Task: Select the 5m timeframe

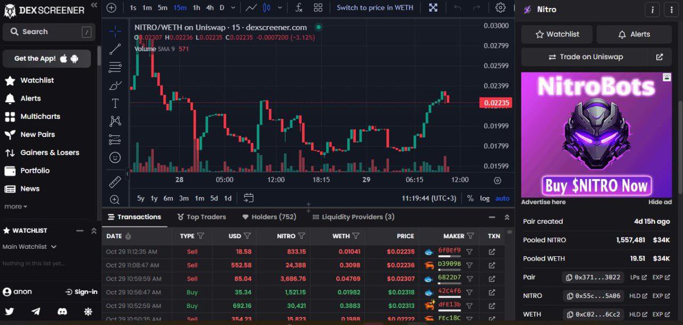Action: [163, 8]
